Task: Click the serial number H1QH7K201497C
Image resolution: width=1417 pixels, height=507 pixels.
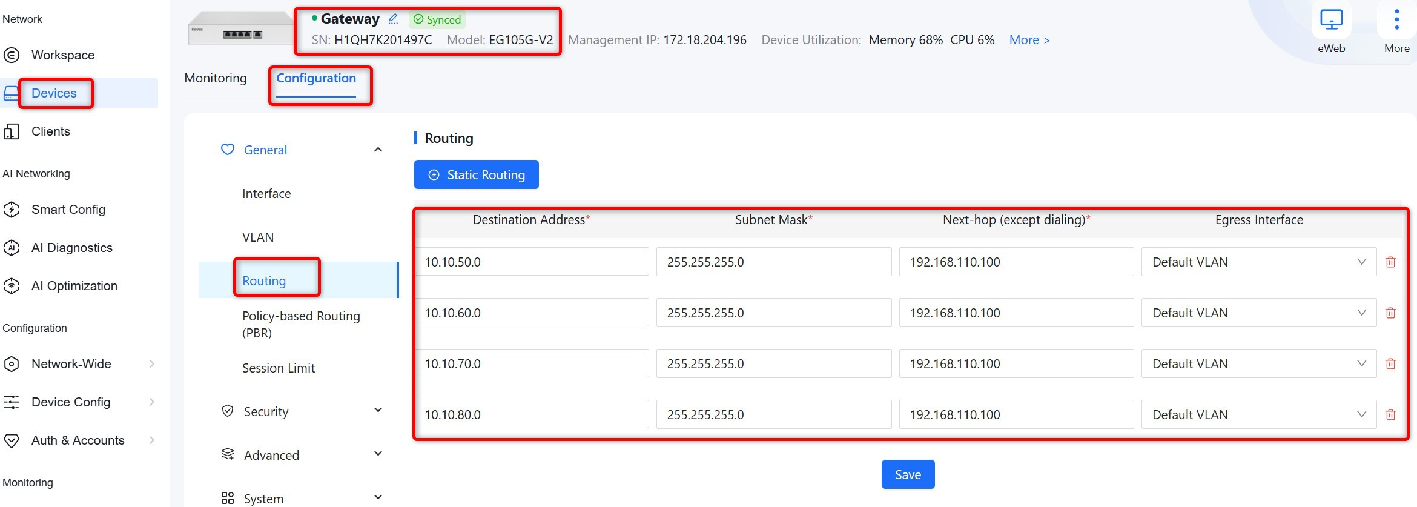Action: (x=383, y=40)
